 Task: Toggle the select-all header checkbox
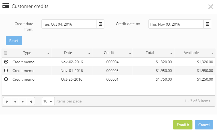(x=6, y=53)
